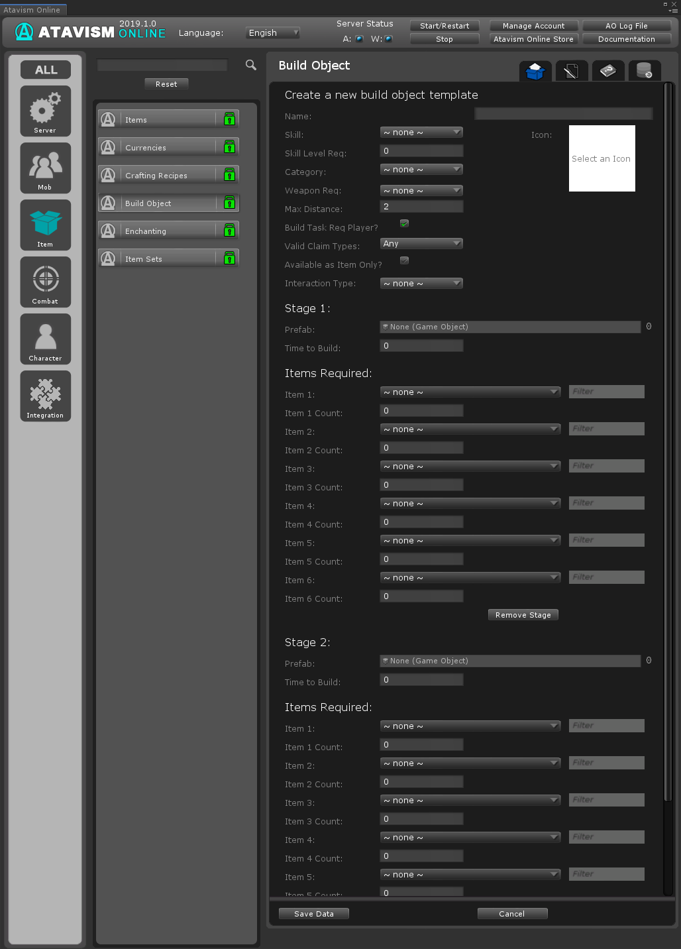Image resolution: width=681 pixels, height=949 pixels.
Task: Click the edit document pencil tab icon
Action: pos(572,71)
